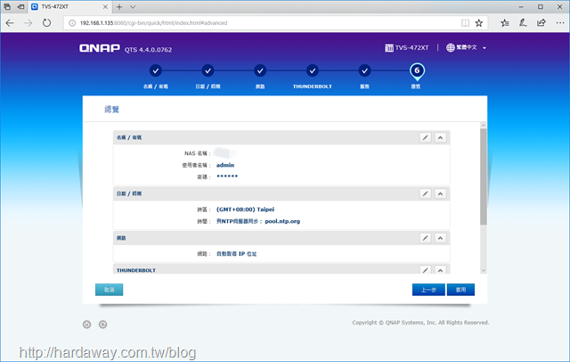Go to step 3 Network
The image size is (570, 362).
tap(260, 70)
